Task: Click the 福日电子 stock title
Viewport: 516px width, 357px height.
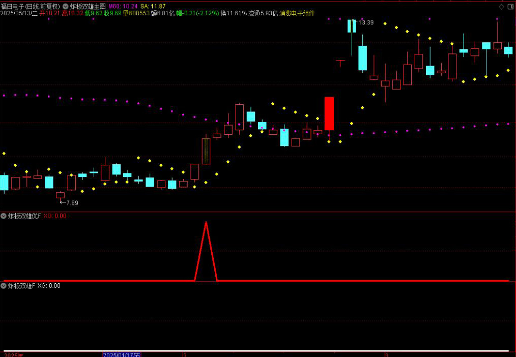Action: (x=14, y=6)
